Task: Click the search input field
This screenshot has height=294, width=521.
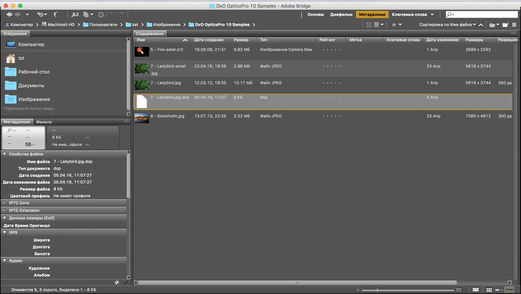Action: pyautogui.click(x=482, y=14)
